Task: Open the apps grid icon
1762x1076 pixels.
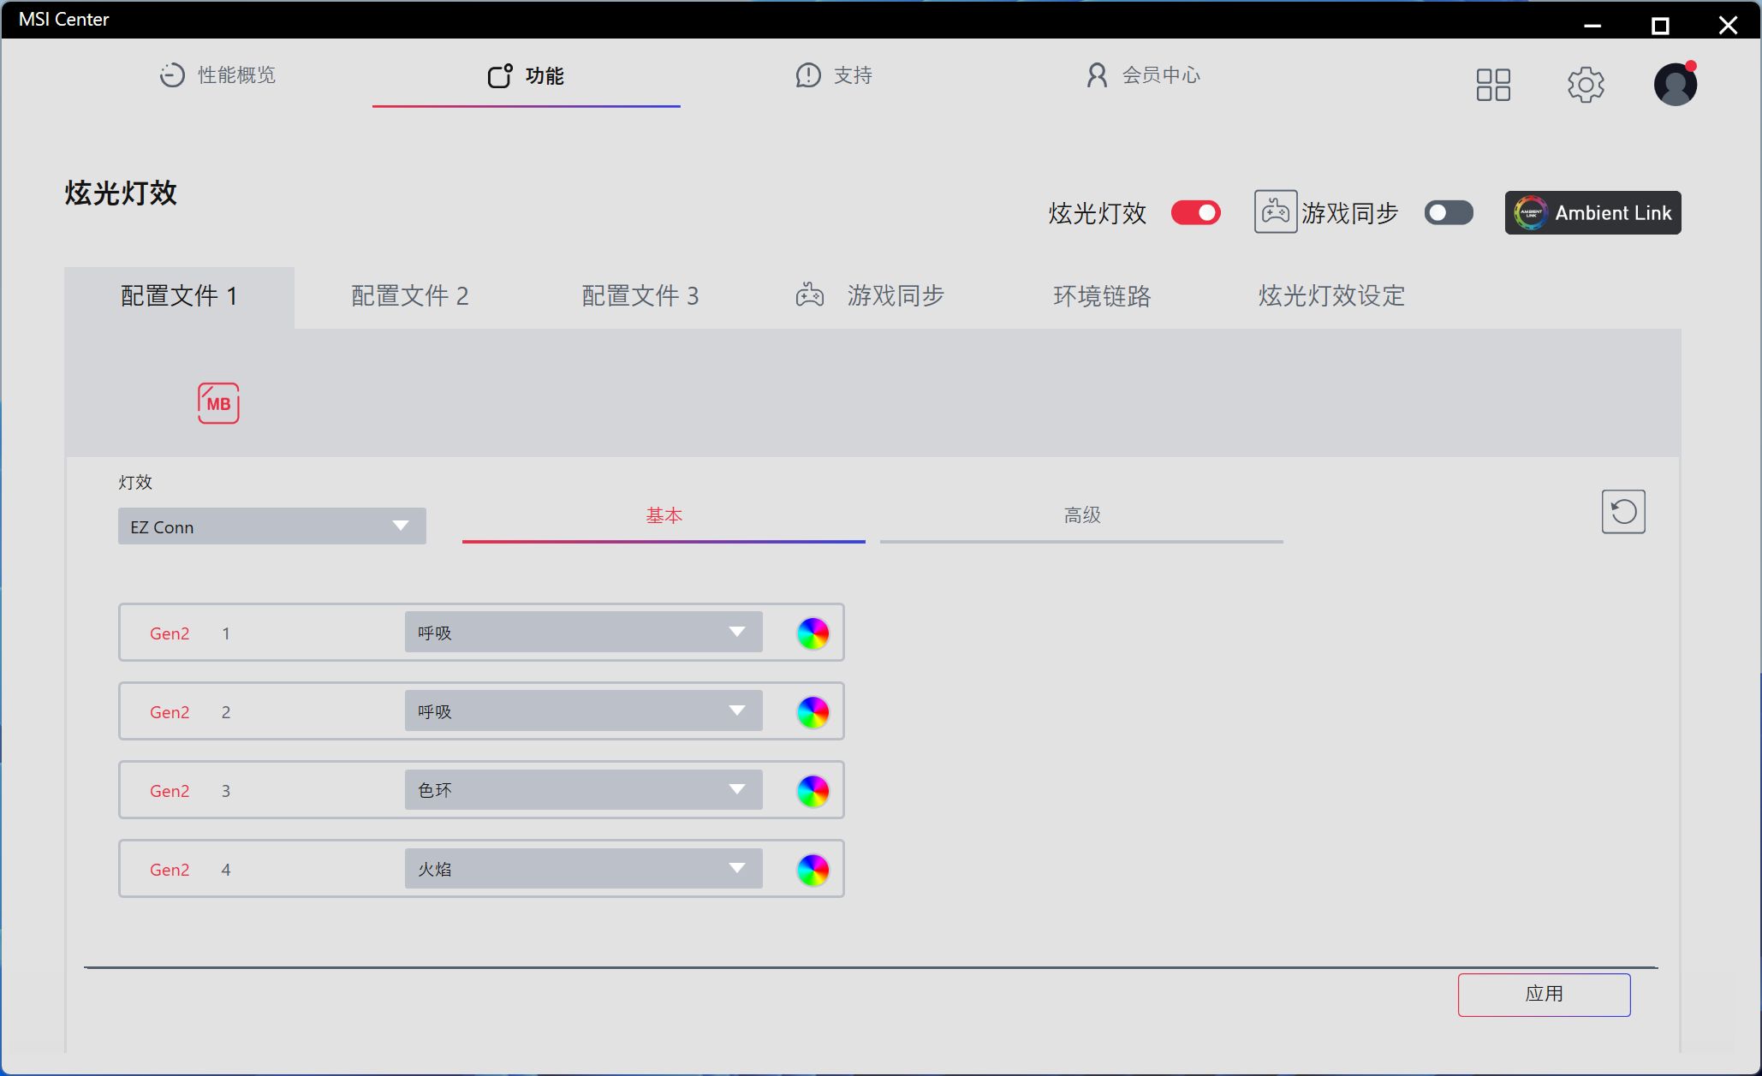Action: pyautogui.click(x=1493, y=85)
